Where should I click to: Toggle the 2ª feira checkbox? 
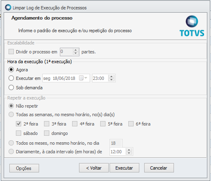point(18,124)
